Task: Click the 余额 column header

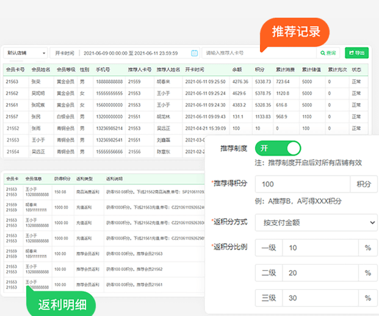Action: [237, 69]
